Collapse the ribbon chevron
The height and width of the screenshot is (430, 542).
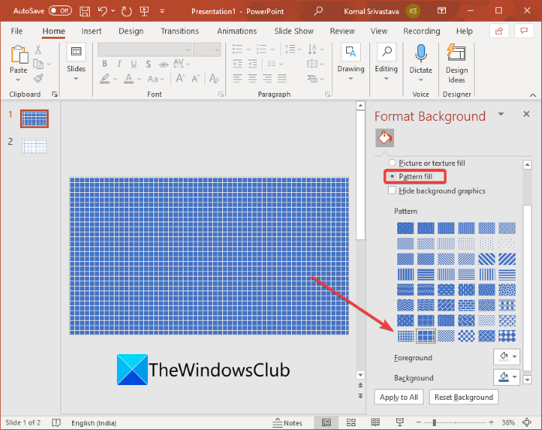coord(533,95)
